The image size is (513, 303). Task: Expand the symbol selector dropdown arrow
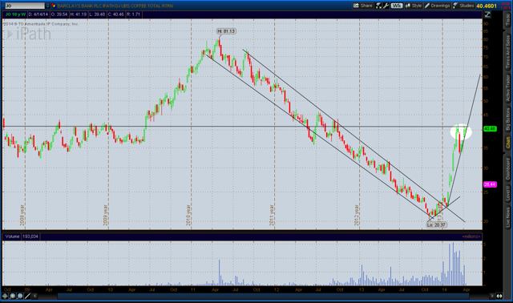(48, 6)
